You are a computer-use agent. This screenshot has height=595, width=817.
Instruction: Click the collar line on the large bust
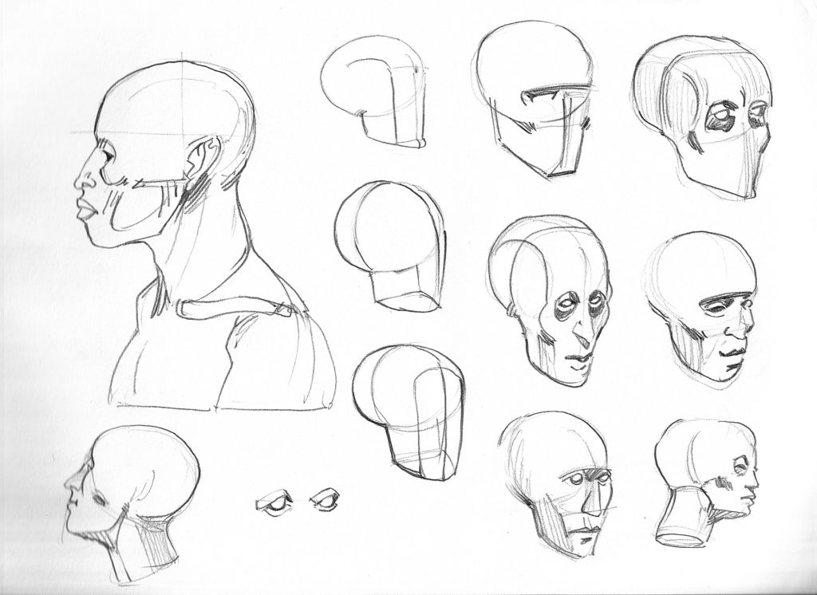click(235, 307)
